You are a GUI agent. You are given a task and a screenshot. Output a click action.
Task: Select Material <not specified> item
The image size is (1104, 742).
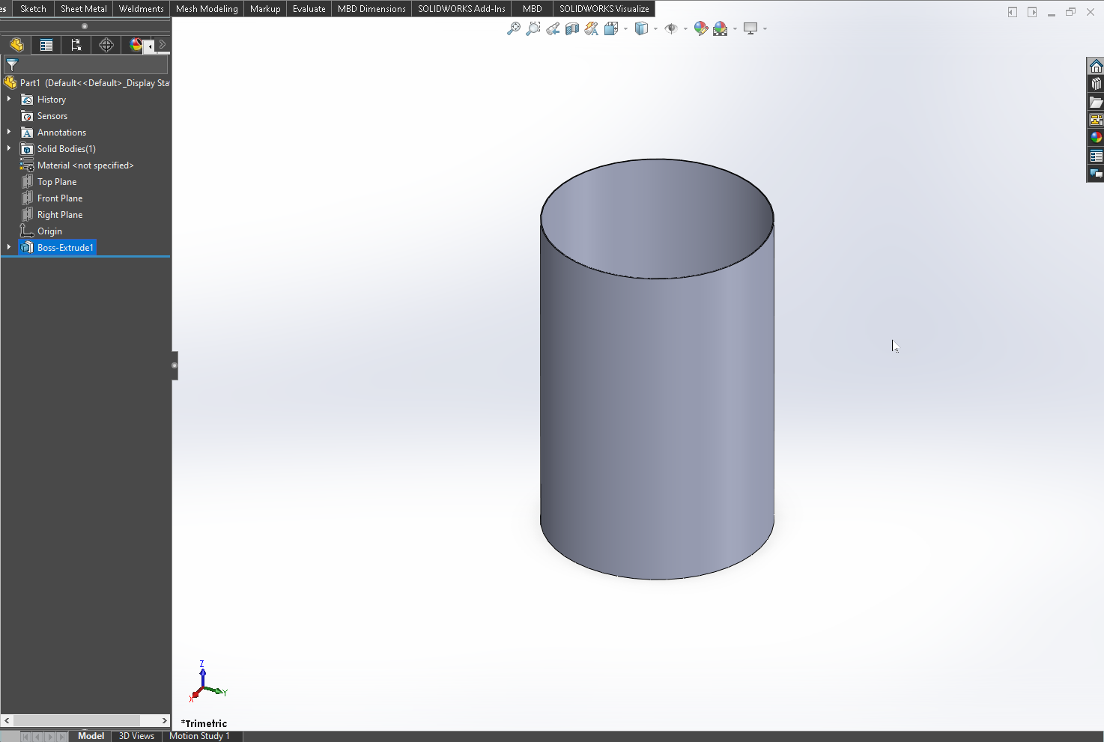click(x=85, y=165)
